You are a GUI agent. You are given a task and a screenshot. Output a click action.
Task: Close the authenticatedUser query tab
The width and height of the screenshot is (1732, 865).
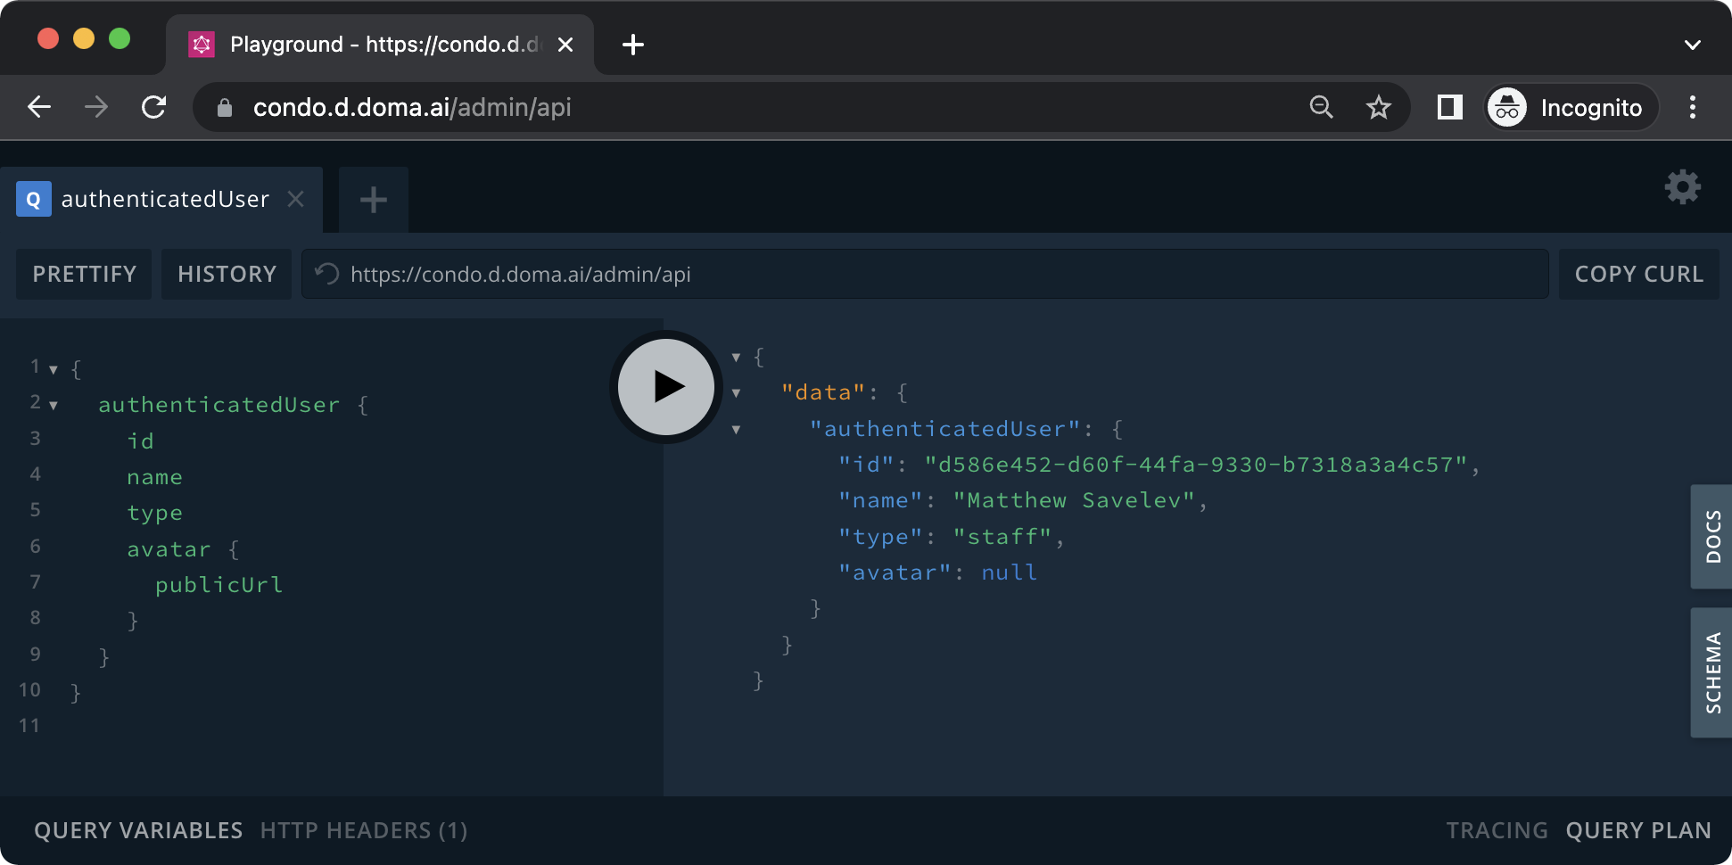click(296, 199)
